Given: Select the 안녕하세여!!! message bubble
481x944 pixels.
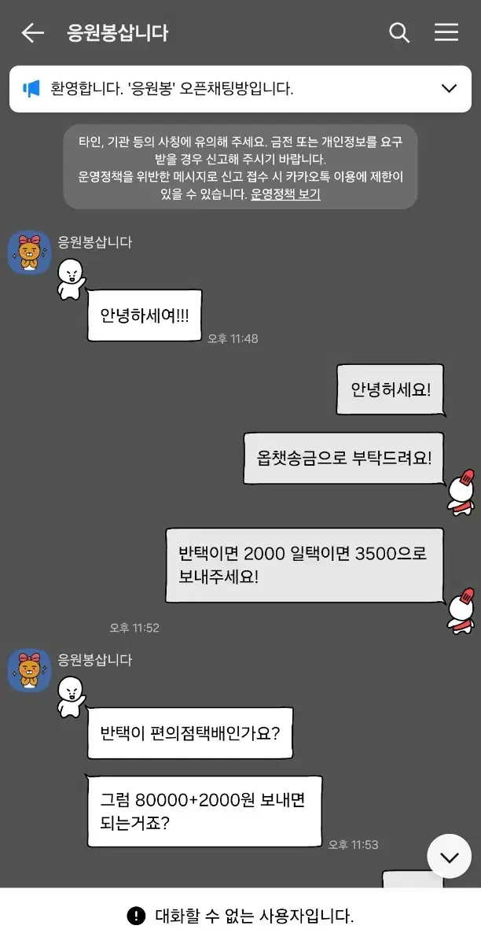Looking at the screenshot, I should (145, 315).
